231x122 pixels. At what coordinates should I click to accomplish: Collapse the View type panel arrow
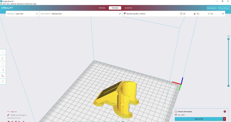tap(37, 14)
